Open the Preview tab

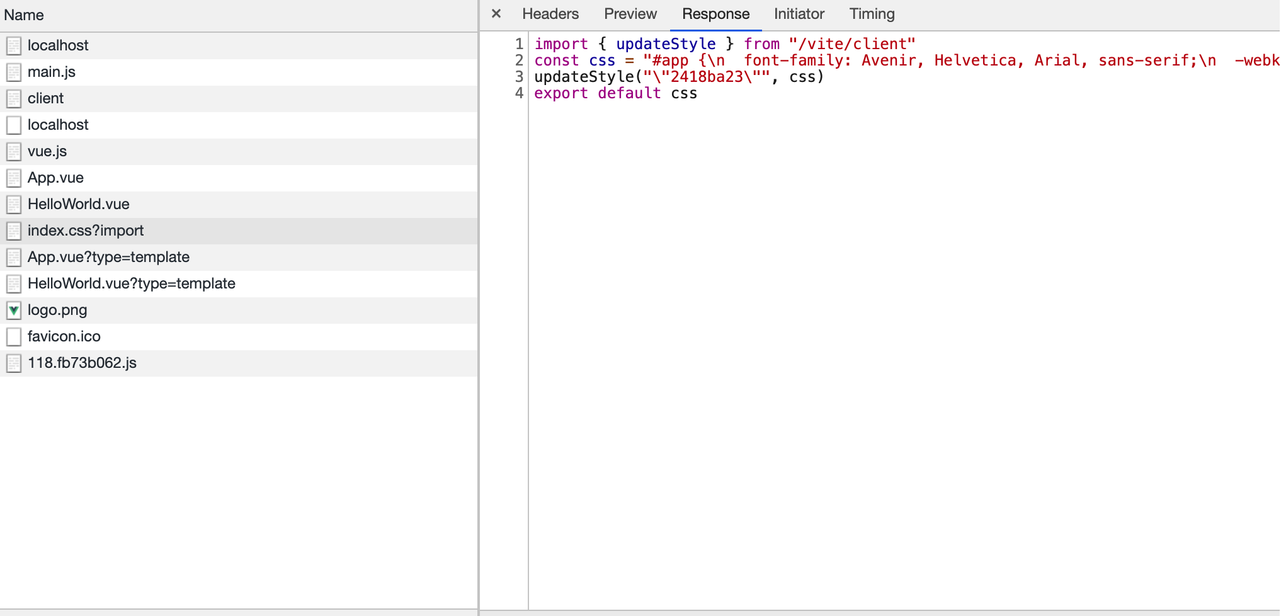tap(630, 13)
